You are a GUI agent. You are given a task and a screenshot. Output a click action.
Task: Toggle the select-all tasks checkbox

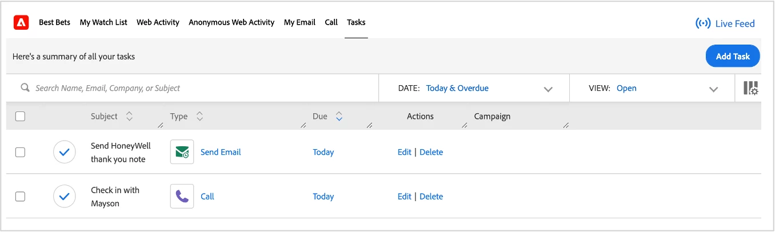click(20, 117)
